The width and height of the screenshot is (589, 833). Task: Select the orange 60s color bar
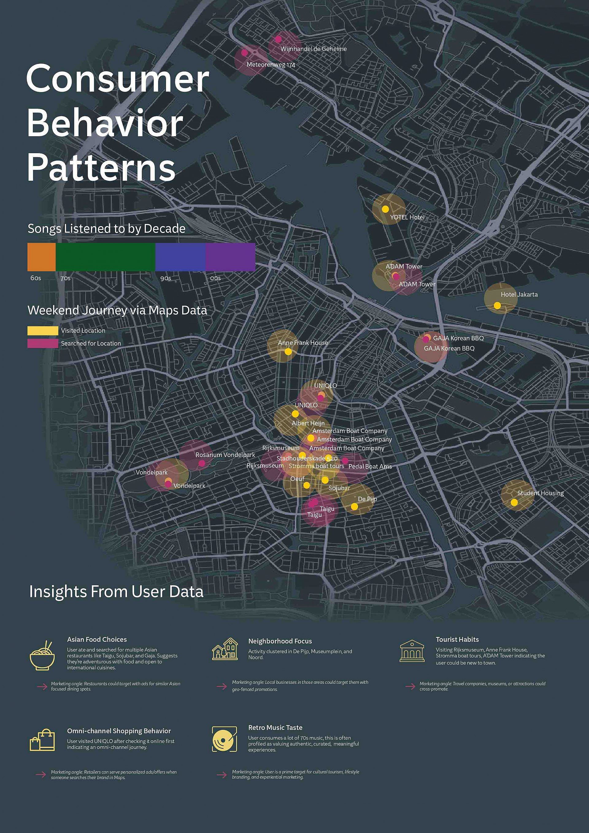click(x=41, y=257)
